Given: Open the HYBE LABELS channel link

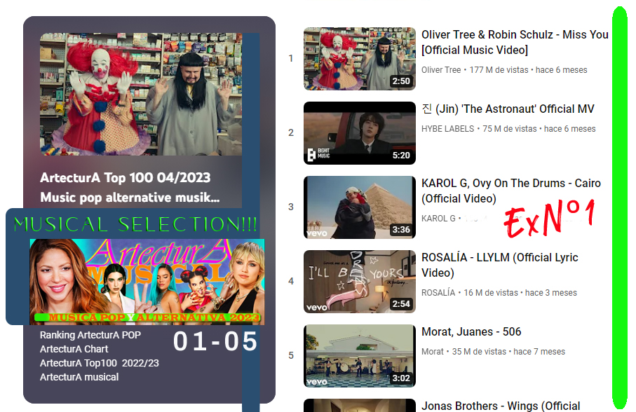Looking at the screenshot, I should (x=447, y=129).
